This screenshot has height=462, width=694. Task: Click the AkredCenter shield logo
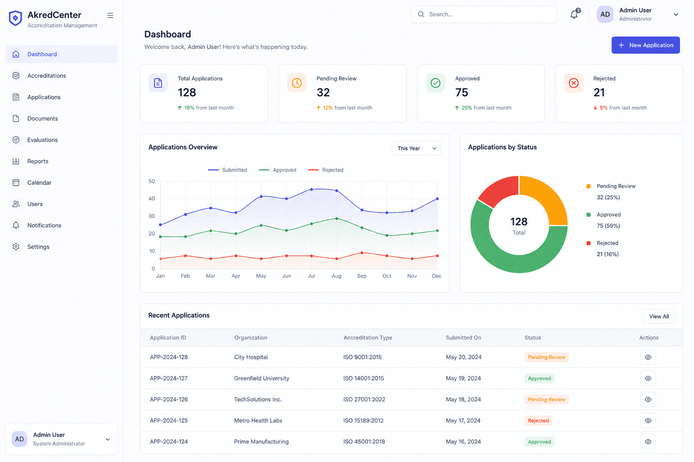point(15,18)
